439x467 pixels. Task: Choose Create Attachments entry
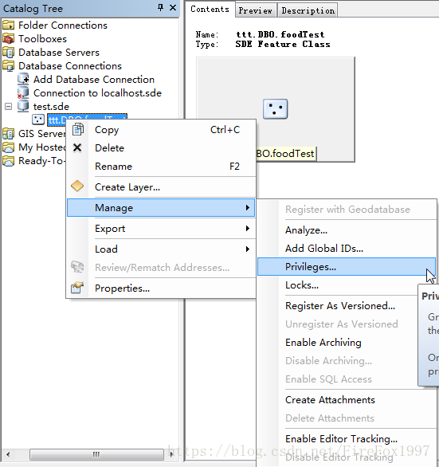pos(347,400)
